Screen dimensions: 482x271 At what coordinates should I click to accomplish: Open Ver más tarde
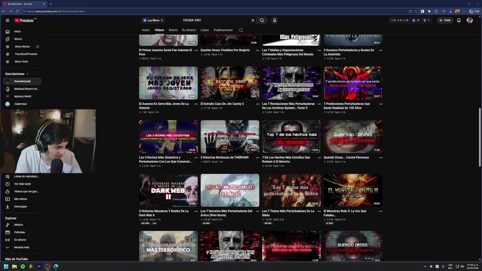[x=23, y=184]
